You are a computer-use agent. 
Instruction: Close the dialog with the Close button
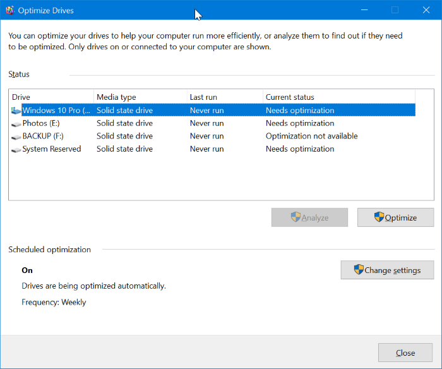pos(405,353)
